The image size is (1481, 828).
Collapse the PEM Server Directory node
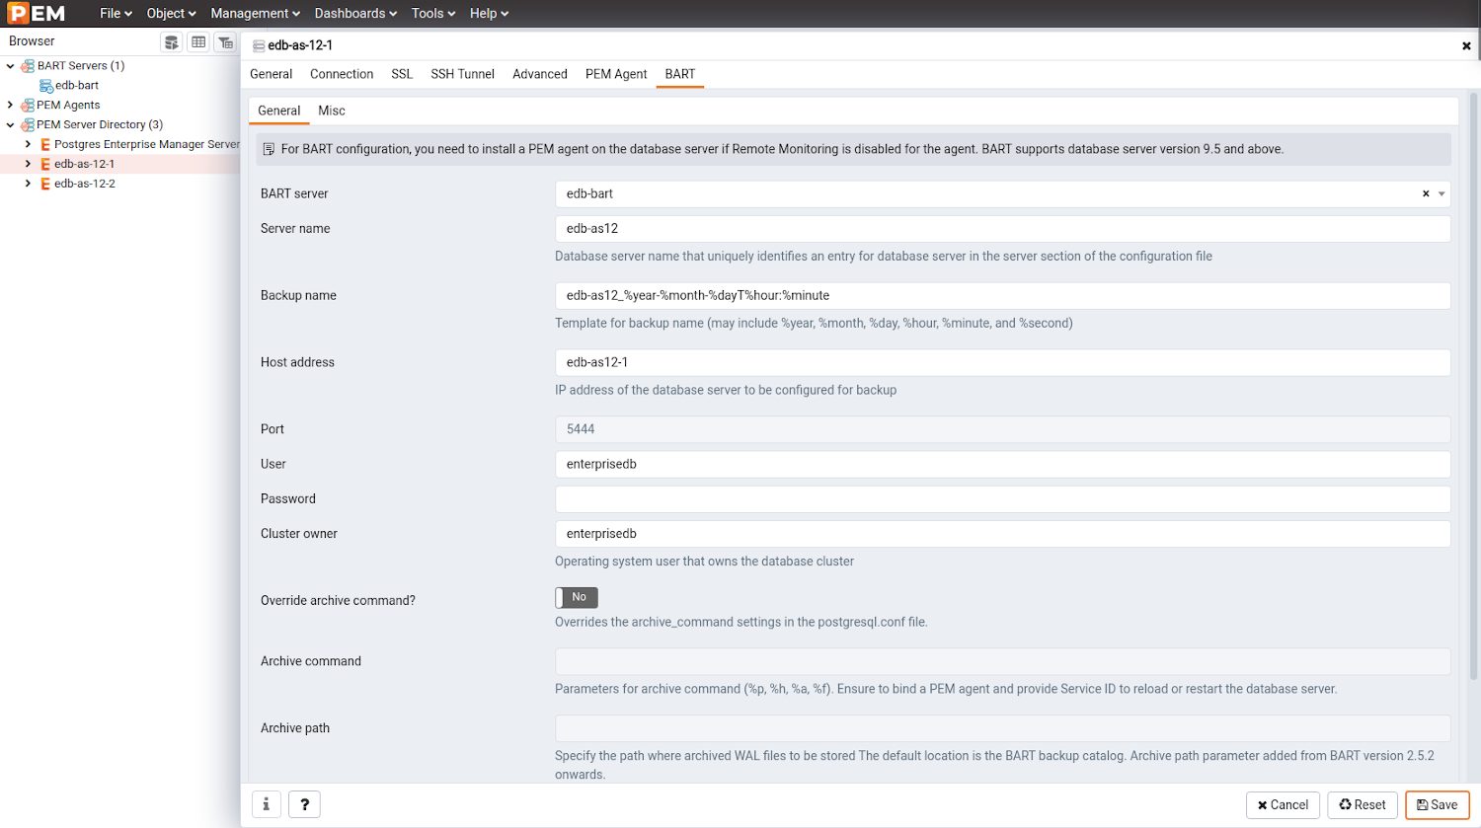10,125
